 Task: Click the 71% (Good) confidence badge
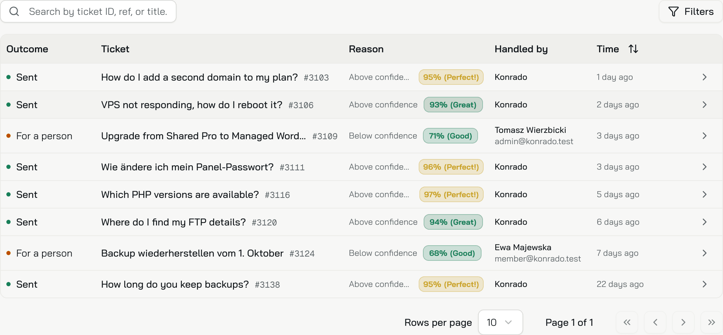(x=450, y=136)
